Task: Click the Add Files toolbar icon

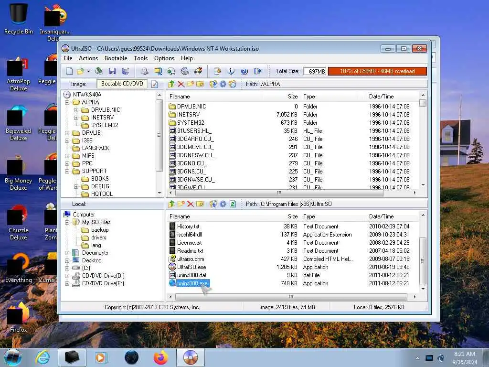Action: pos(217,71)
